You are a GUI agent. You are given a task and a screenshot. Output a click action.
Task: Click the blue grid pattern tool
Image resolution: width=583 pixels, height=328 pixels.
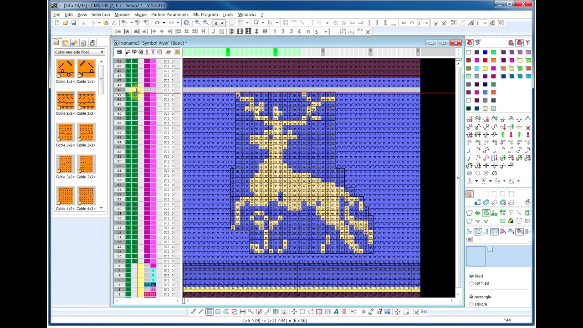click(x=276, y=312)
